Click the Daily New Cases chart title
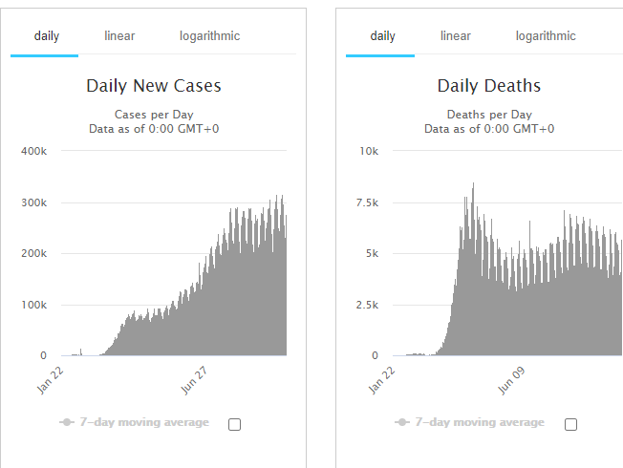The height and width of the screenshot is (468, 623). coord(154,86)
